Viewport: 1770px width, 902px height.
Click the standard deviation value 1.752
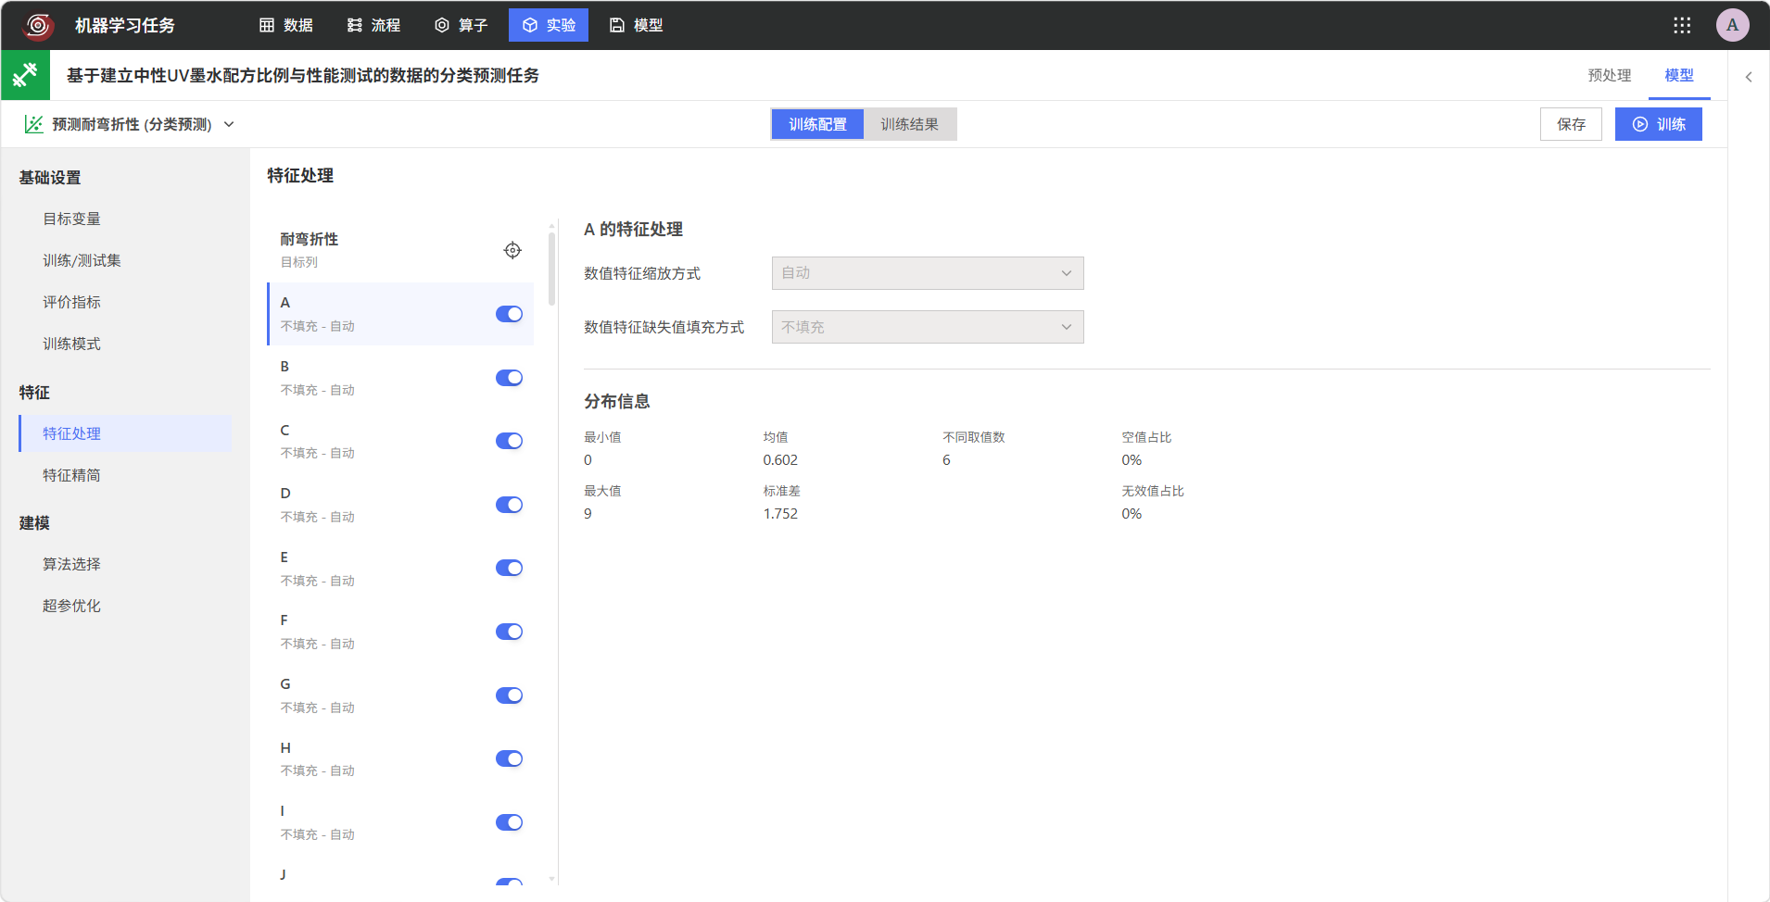pos(780,514)
